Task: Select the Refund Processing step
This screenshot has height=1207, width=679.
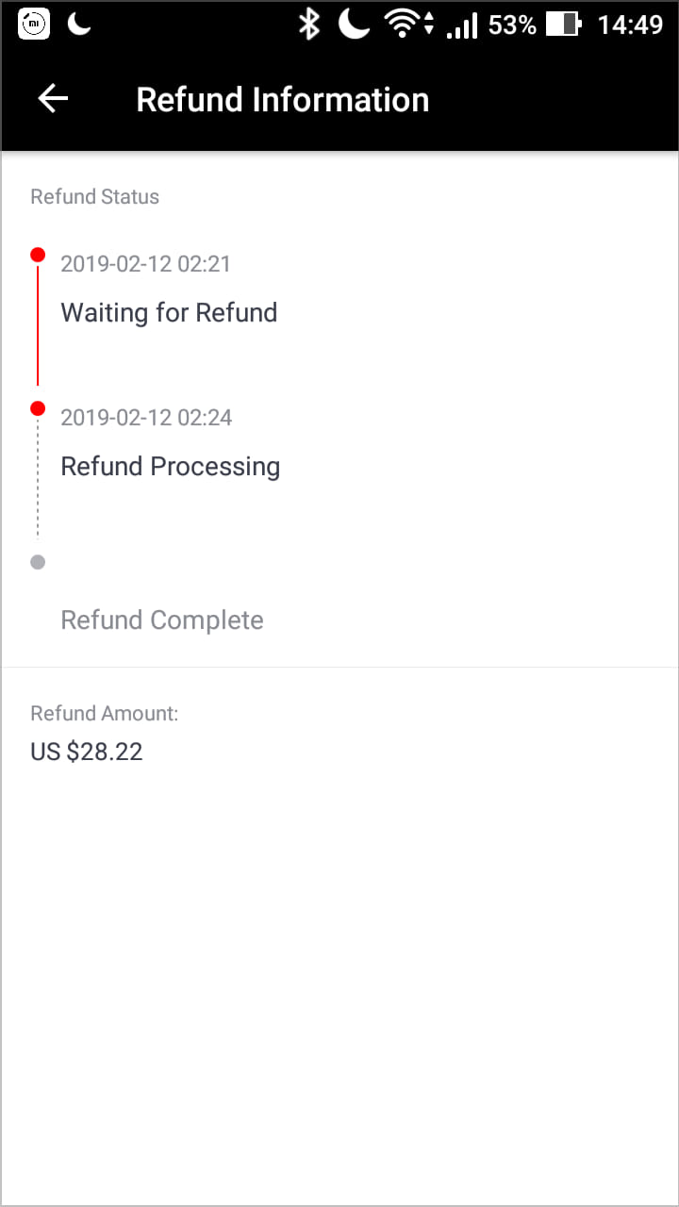Action: (171, 467)
